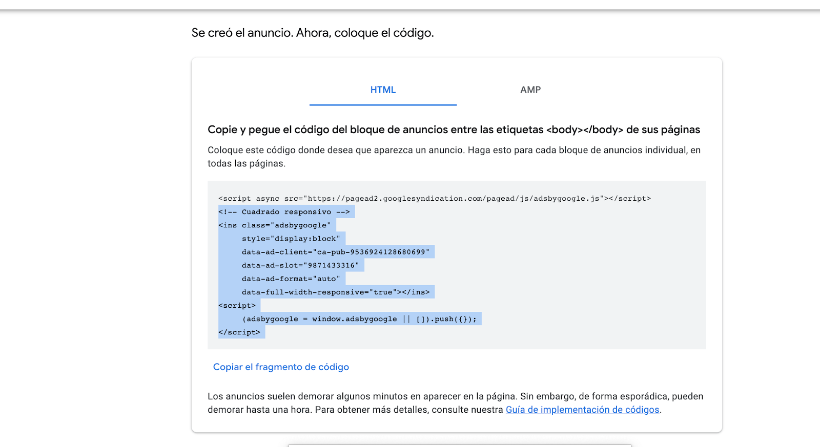Click the 'Se creó el anuncio' heading
820x447 pixels.
click(x=313, y=33)
